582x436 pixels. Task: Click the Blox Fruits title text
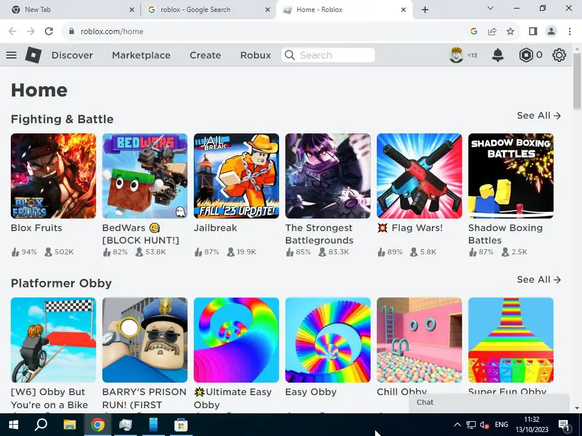point(36,228)
